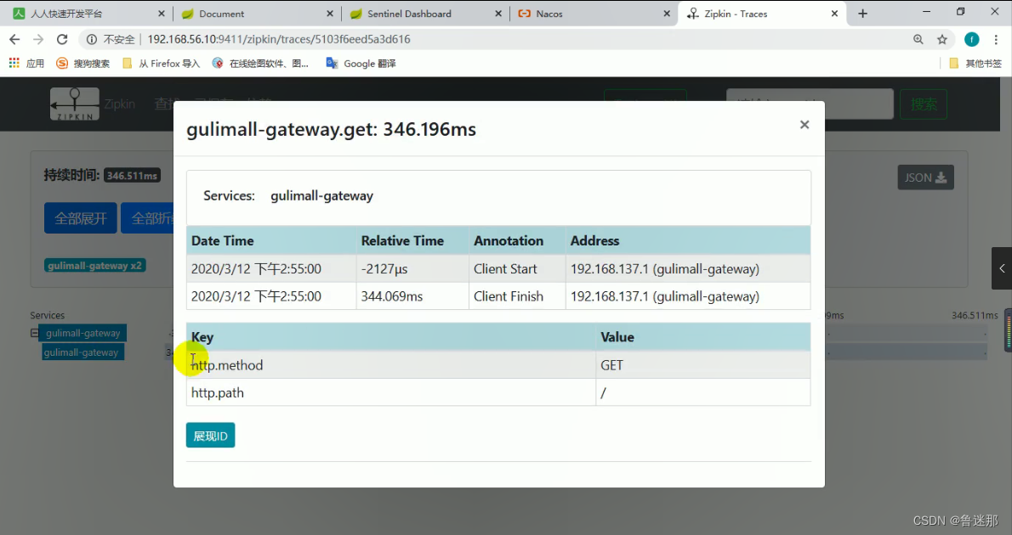Bookmark this page with star icon
This screenshot has width=1012, height=535.
click(942, 39)
